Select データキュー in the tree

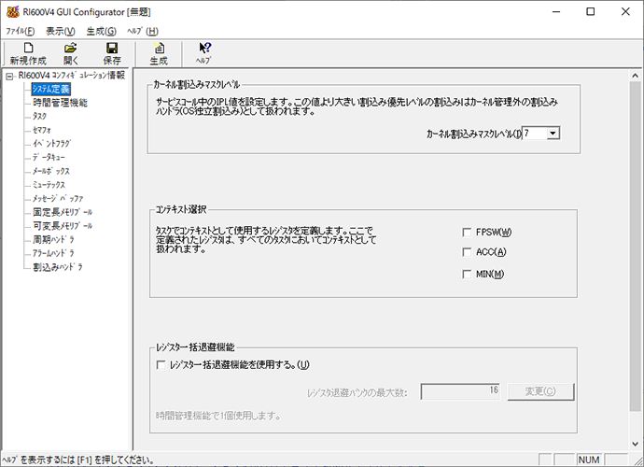[49, 157]
